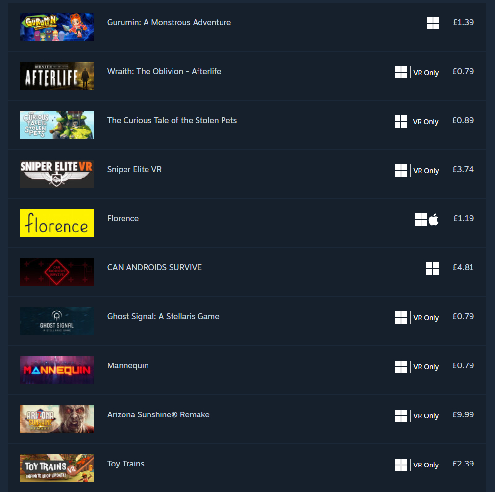Open Ghost Signal: A Stellaris Game title
The image size is (495, 492).
pyautogui.click(x=163, y=316)
